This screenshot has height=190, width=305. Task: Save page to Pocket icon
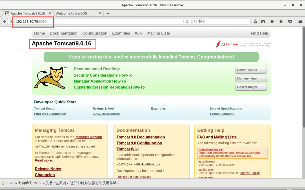(290, 21)
